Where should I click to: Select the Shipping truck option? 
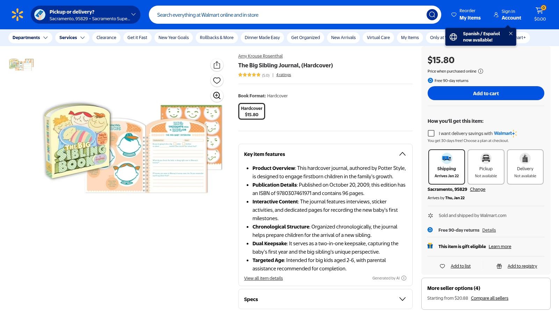tap(447, 167)
